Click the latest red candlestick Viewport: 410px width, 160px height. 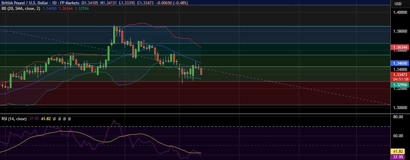pyautogui.click(x=201, y=72)
